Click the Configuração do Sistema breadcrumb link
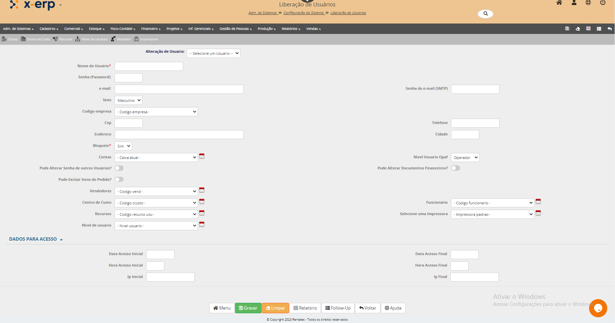The height and width of the screenshot is (323, 615). click(x=303, y=13)
